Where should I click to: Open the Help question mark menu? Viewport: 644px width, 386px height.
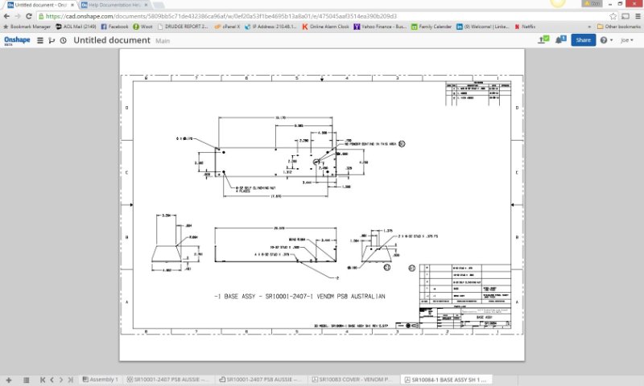(605, 39)
